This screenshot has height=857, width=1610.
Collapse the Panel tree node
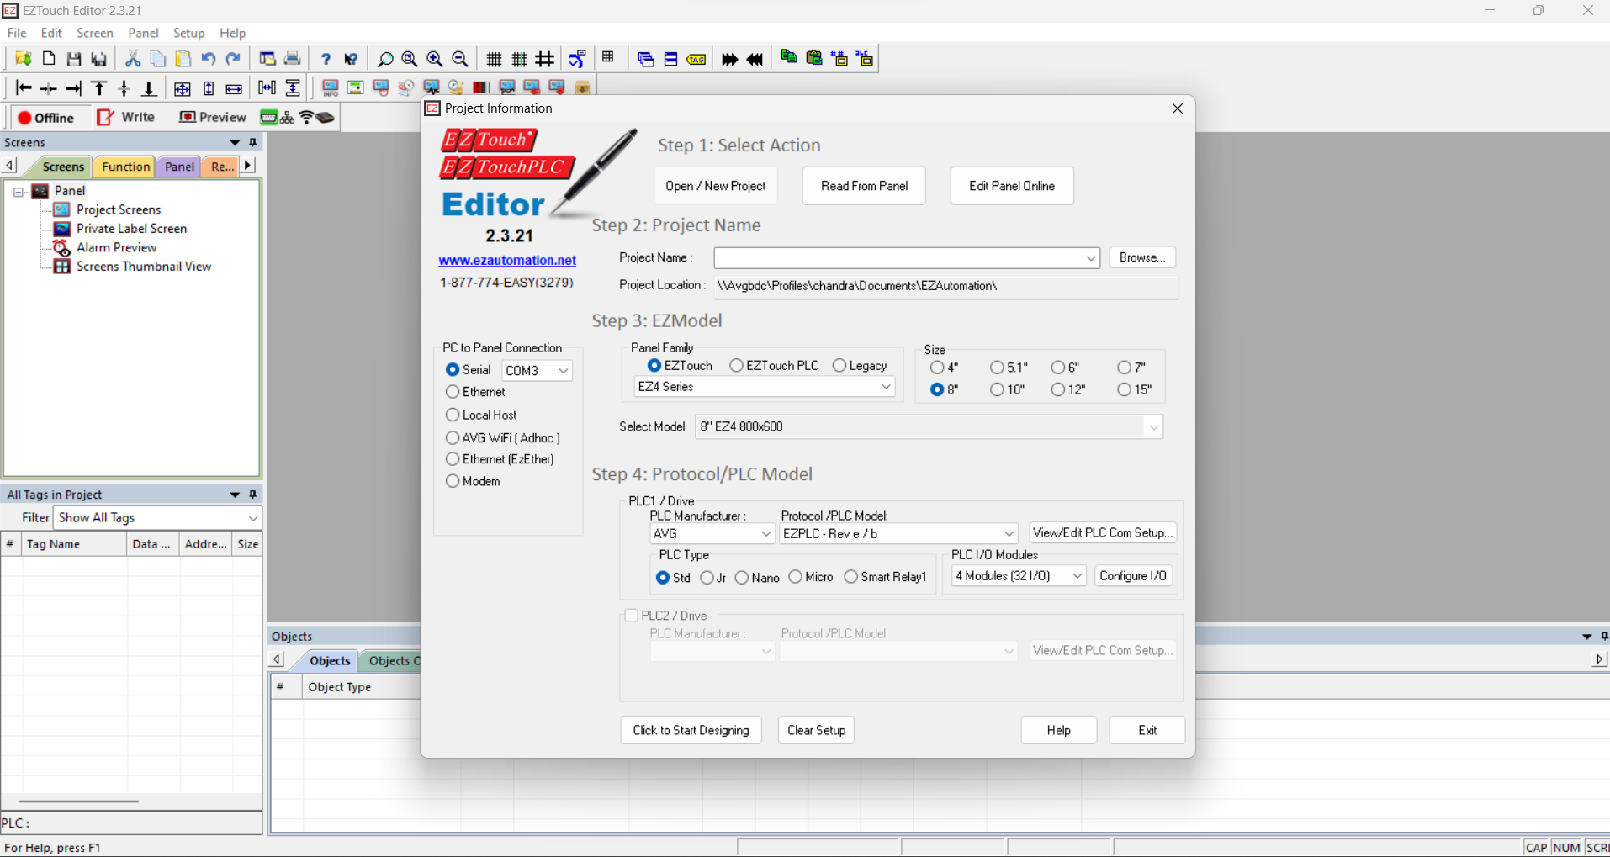[x=18, y=192]
